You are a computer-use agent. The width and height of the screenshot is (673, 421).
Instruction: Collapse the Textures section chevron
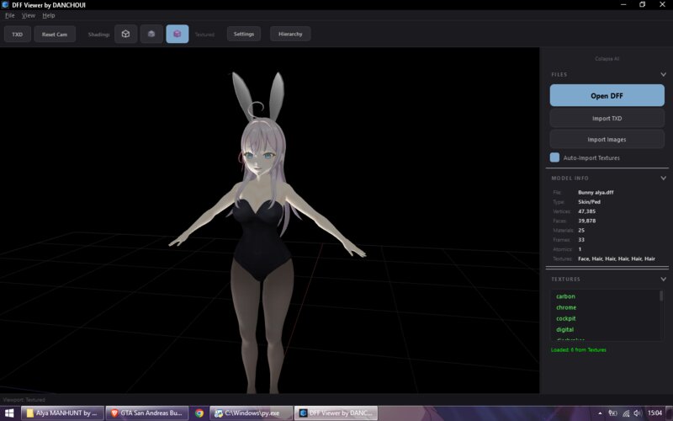click(663, 279)
